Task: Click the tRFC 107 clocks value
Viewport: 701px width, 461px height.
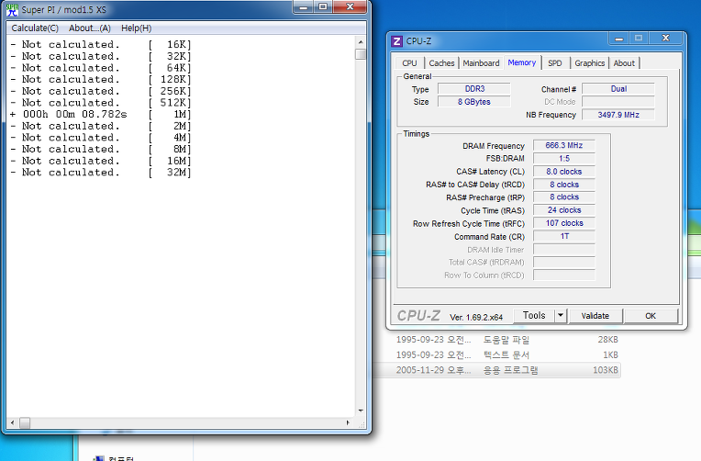Action: (564, 223)
